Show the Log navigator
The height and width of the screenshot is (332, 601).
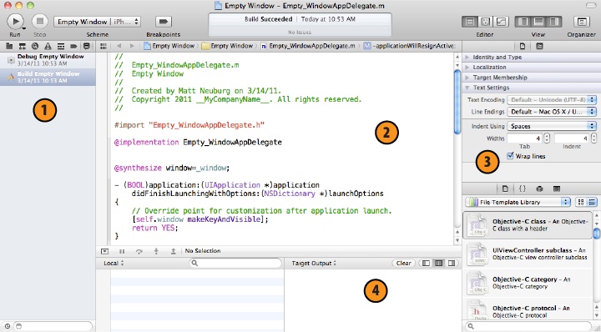[87, 47]
